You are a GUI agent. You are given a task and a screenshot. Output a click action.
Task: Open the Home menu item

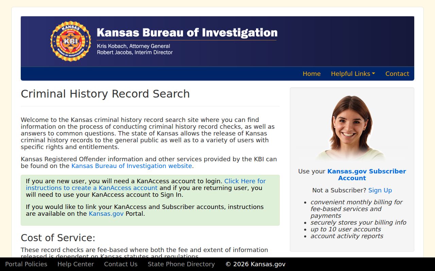pyautogui.click(x=312, y=74)
